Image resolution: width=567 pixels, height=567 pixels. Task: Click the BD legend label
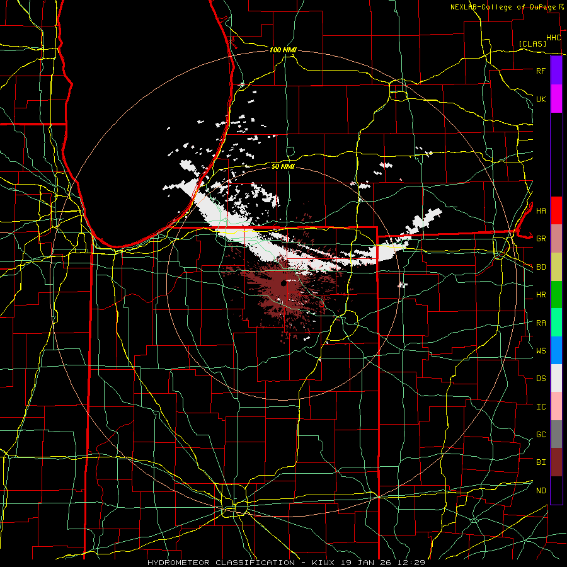(541, 267)
